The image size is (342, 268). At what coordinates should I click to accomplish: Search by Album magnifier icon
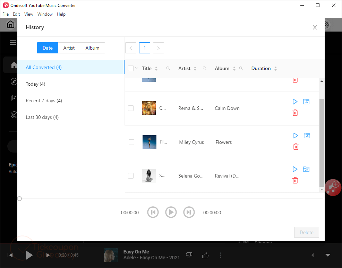pyautogui.click(x=241, y=68)
